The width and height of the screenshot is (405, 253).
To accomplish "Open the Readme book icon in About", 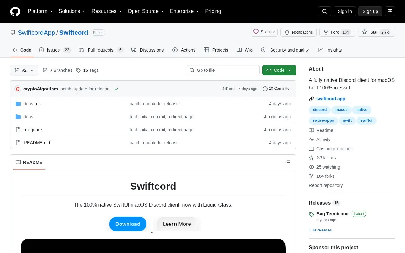I will click(x=311, y=130).
